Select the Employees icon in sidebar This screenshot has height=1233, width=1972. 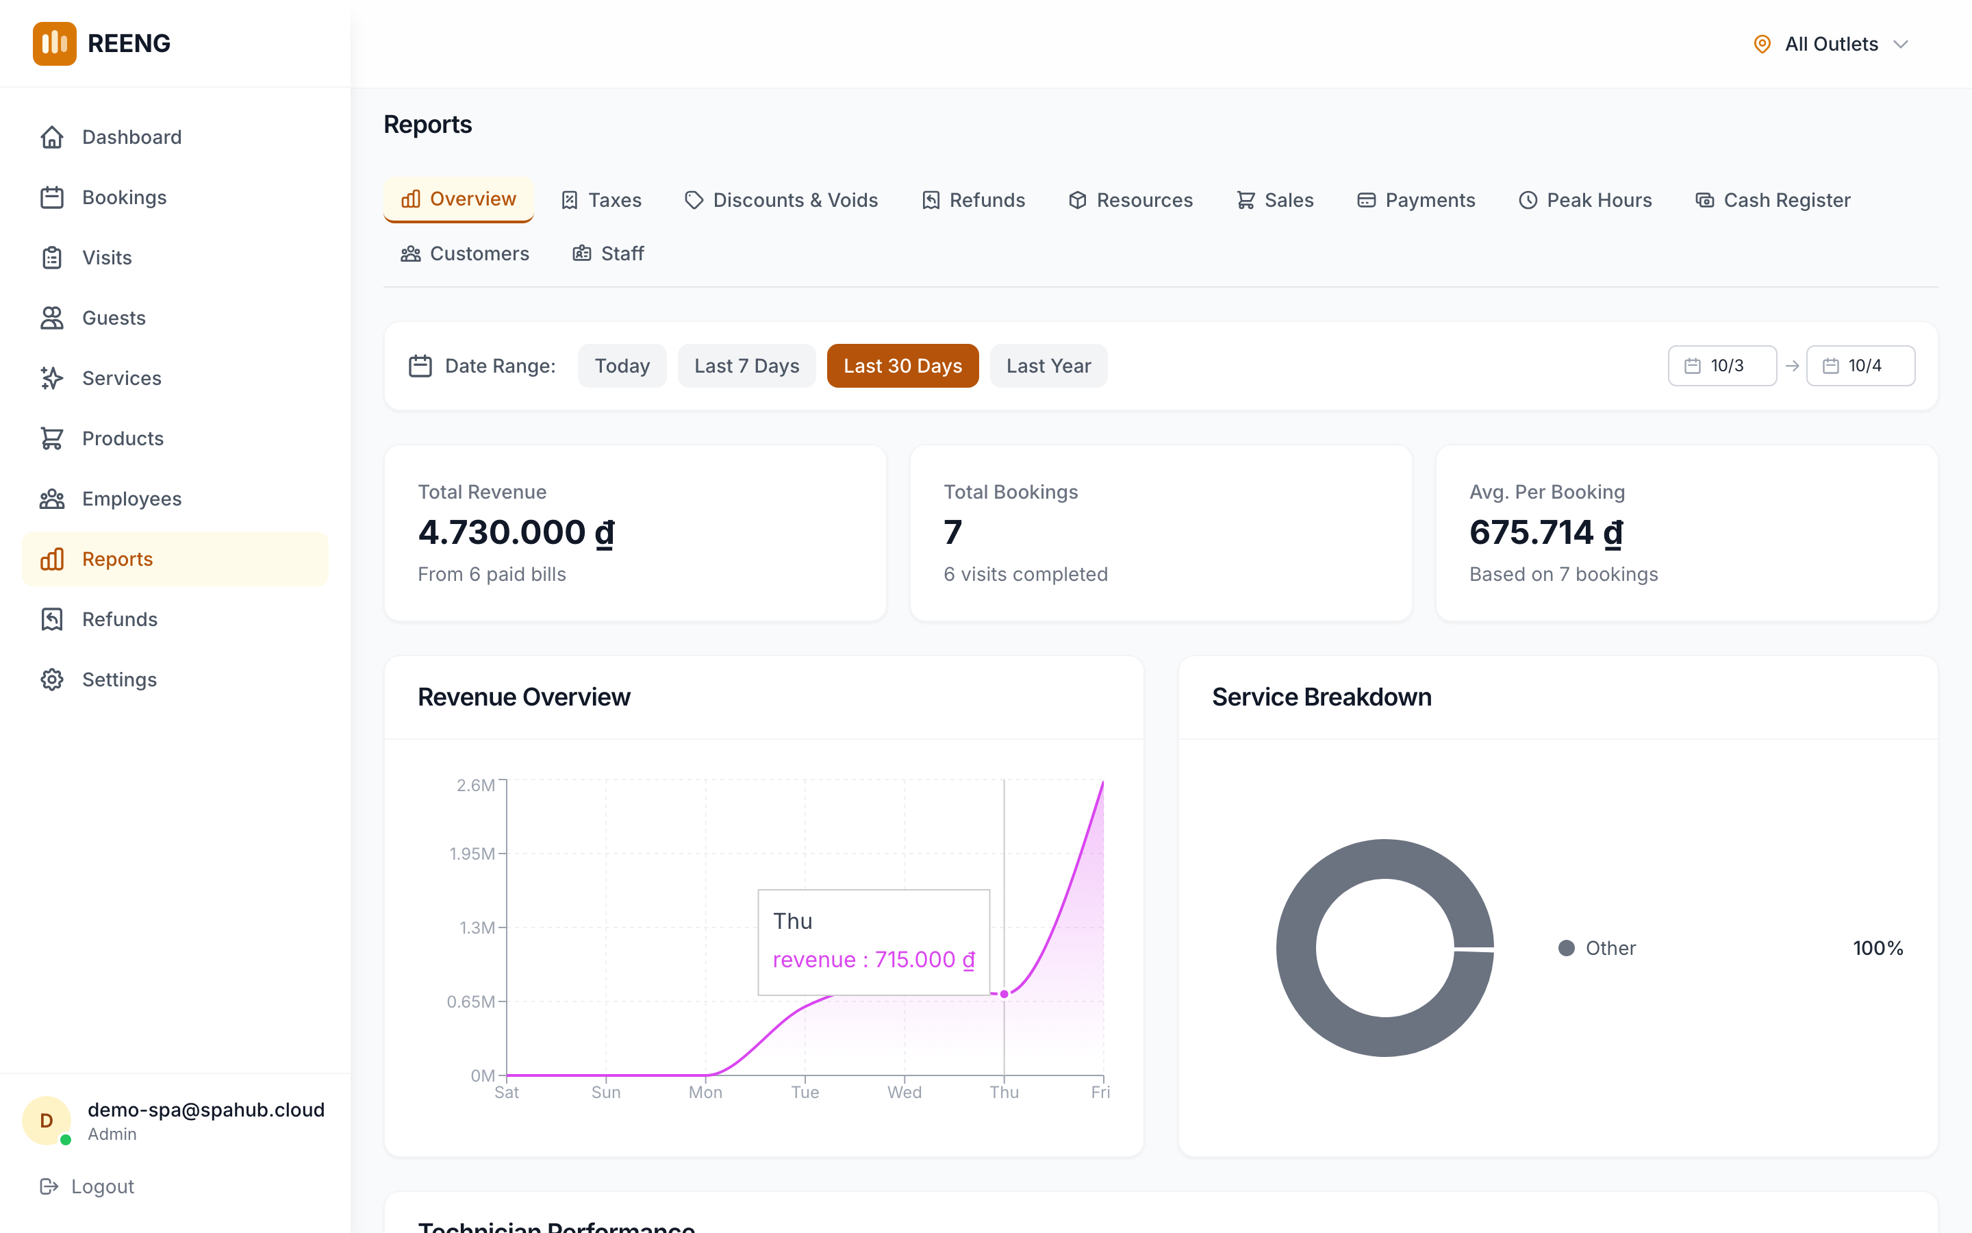pyautogui.click(x=51, y=498)
